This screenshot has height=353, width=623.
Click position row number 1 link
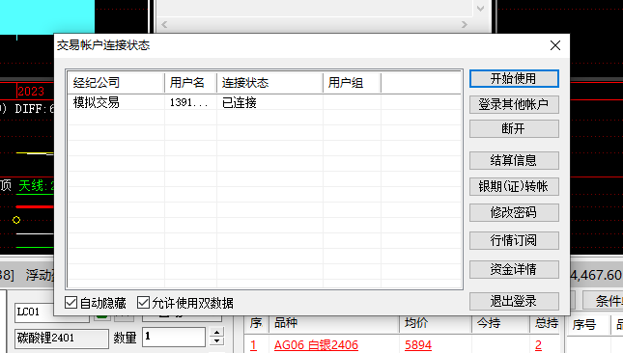click(x=253, y=345)
